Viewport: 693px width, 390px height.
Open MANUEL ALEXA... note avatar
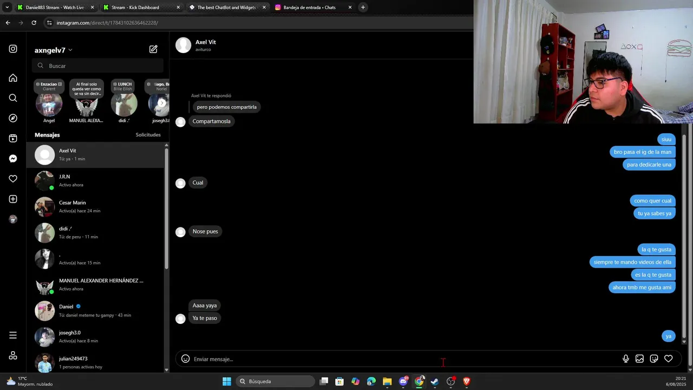click(x=87, y=105)
